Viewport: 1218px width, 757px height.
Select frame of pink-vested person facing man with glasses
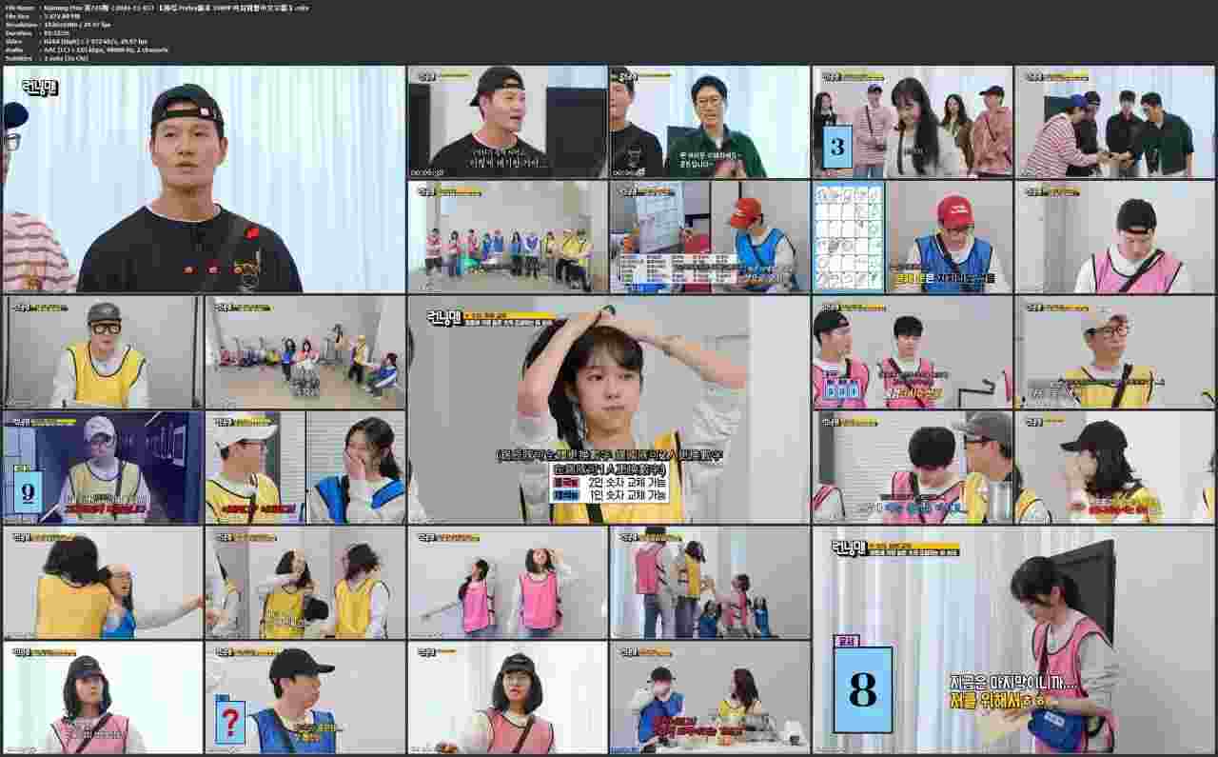coord(912,468)
